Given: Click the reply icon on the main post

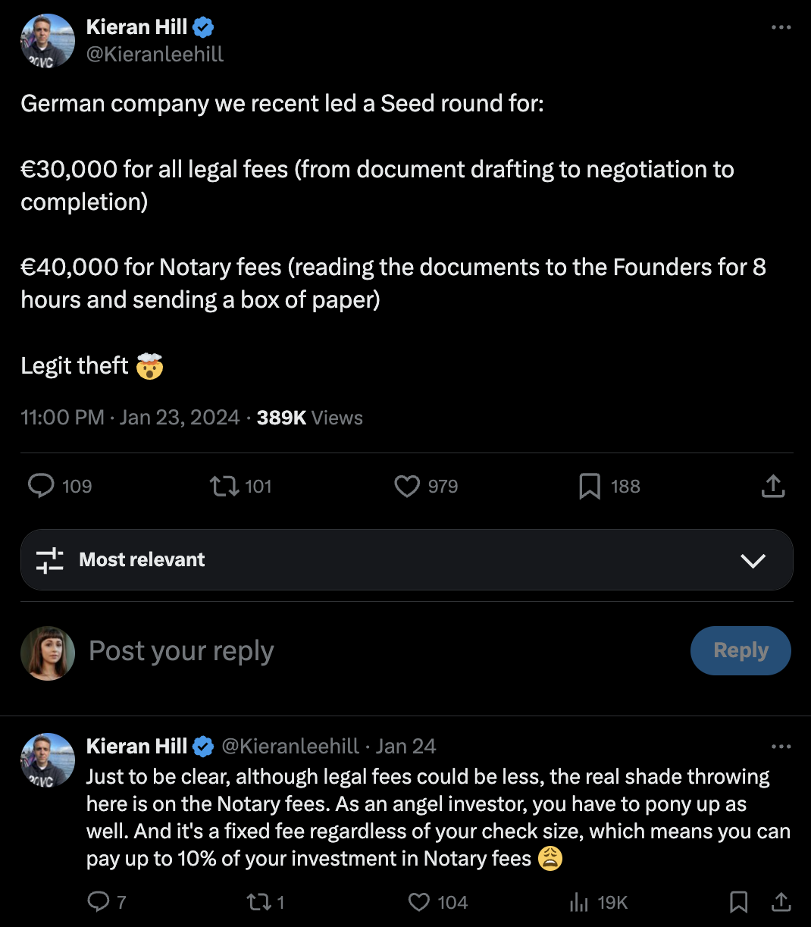Looking at the screenshot, I should click(x=41, y=486).
